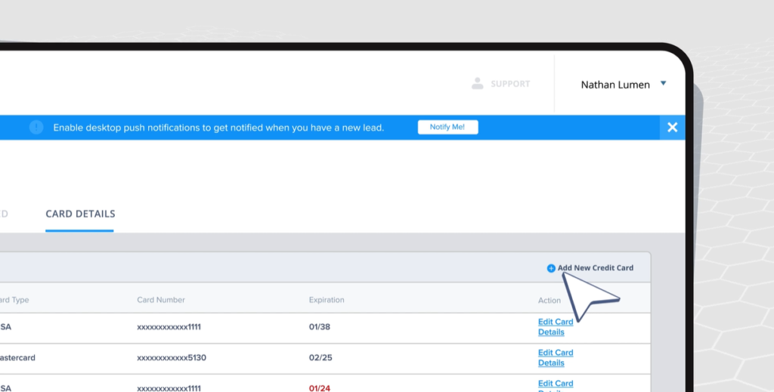Edit Card for the expired 01/24 card

pos(556,384)
